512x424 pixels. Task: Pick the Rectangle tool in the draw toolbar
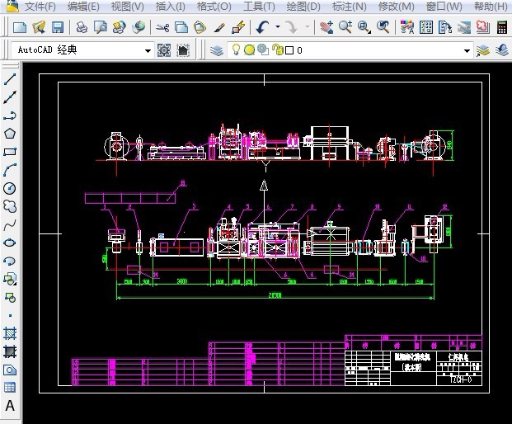(11, 152)
